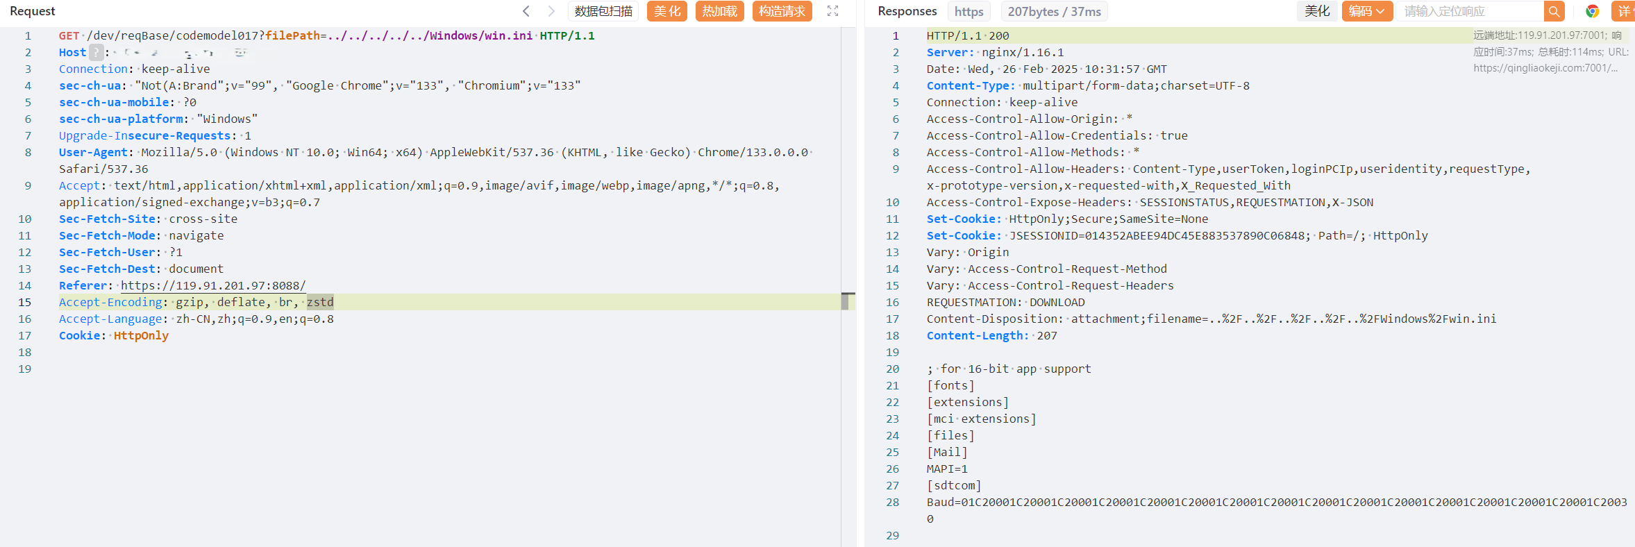Click the Sec-Fetch-Mode: navigate line
The width and height of the screenshot is (1635, 547).
[x=141, y=235]
